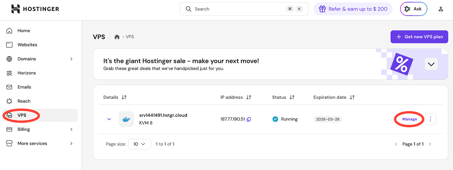Open Emails in the sidebar
Screen dimensions: 453x170
[40, 87]
